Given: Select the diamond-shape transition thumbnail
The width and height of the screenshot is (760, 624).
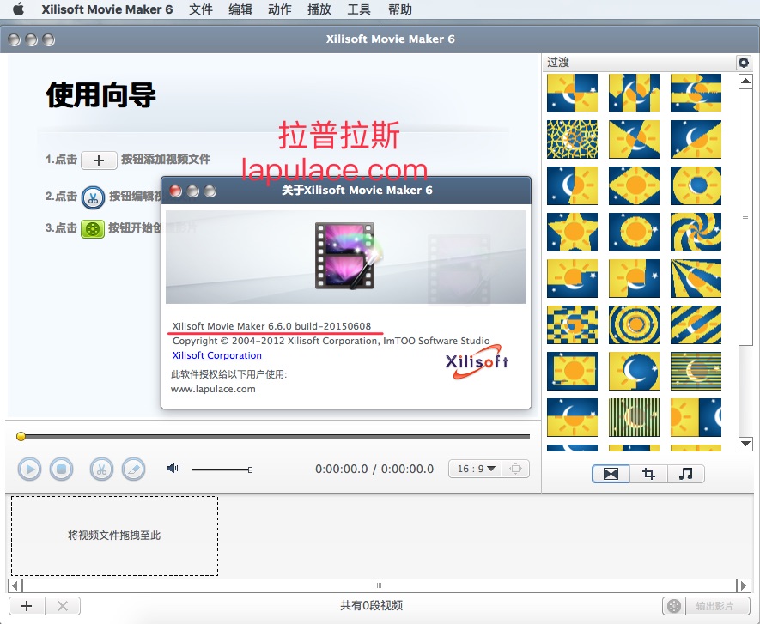Looking at the screenshot, I should click(x=634, y=185).
